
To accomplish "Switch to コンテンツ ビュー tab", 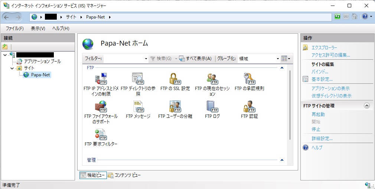I will click(x=124, y=175).
